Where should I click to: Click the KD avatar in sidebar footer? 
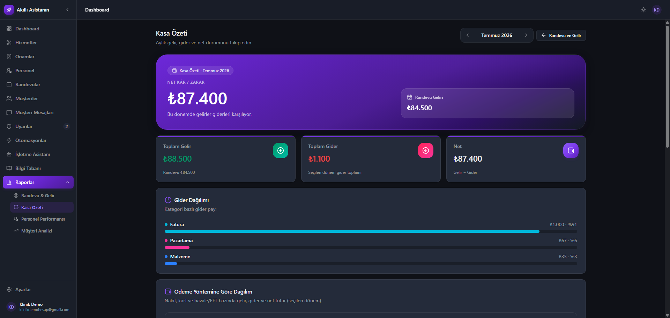click(11, 307)
